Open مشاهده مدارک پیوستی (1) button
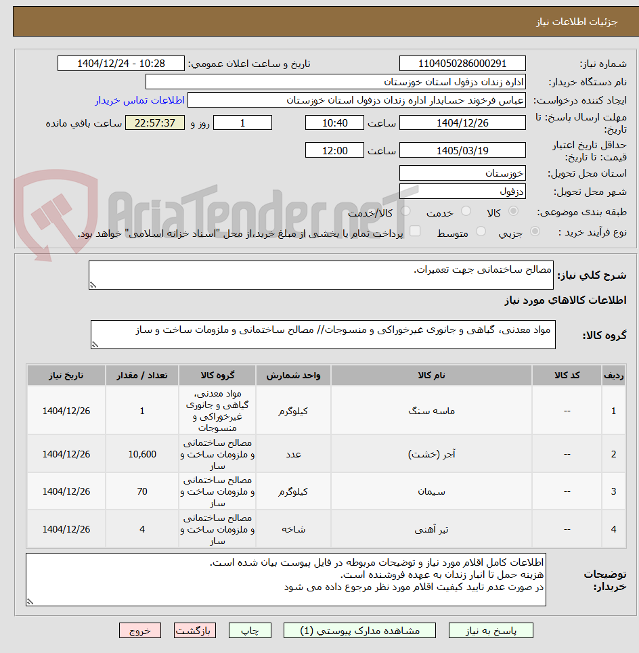639x653 pixels. point(359,631)
